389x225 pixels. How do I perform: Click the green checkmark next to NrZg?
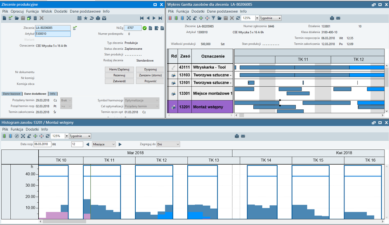pyautogui.click(x=144, y=28)
